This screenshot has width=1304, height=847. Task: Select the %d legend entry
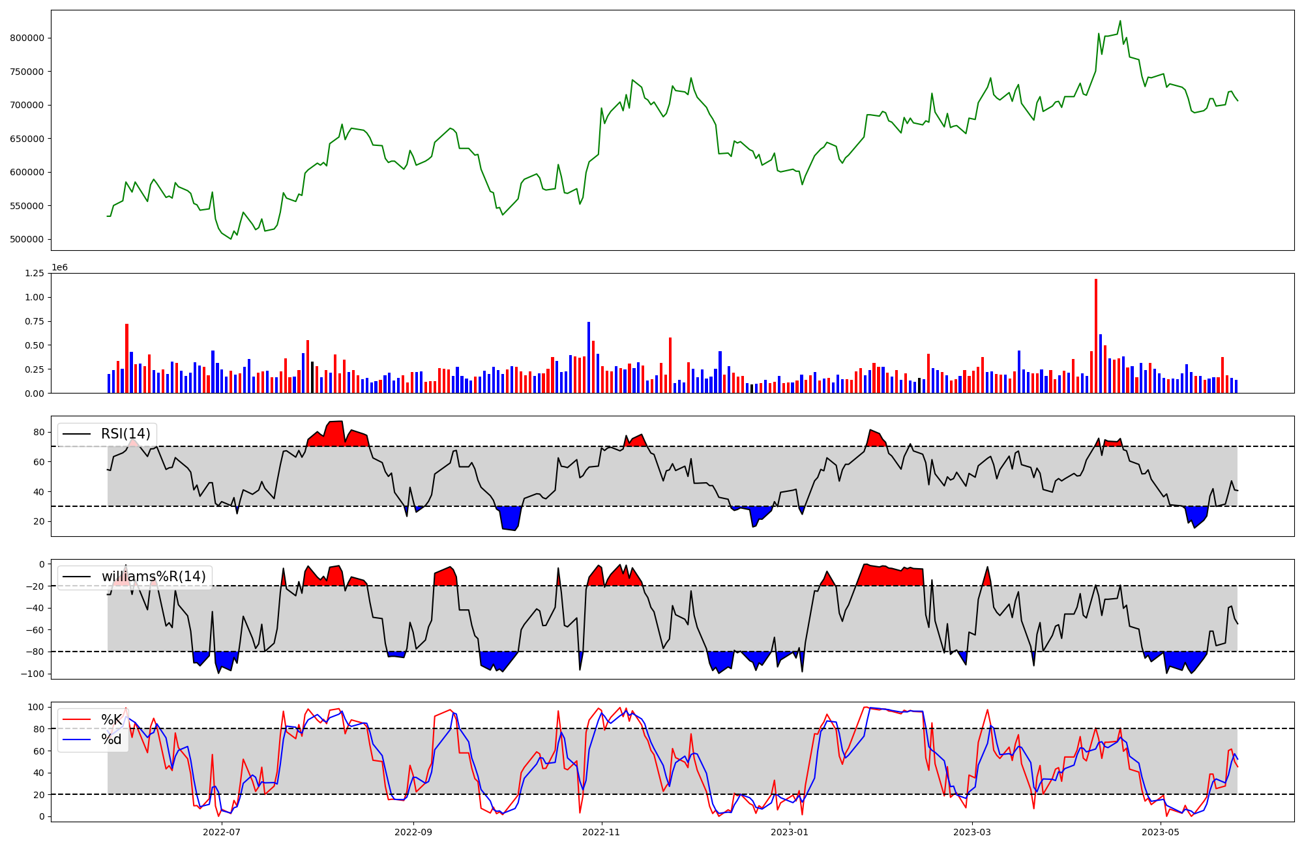111,739
